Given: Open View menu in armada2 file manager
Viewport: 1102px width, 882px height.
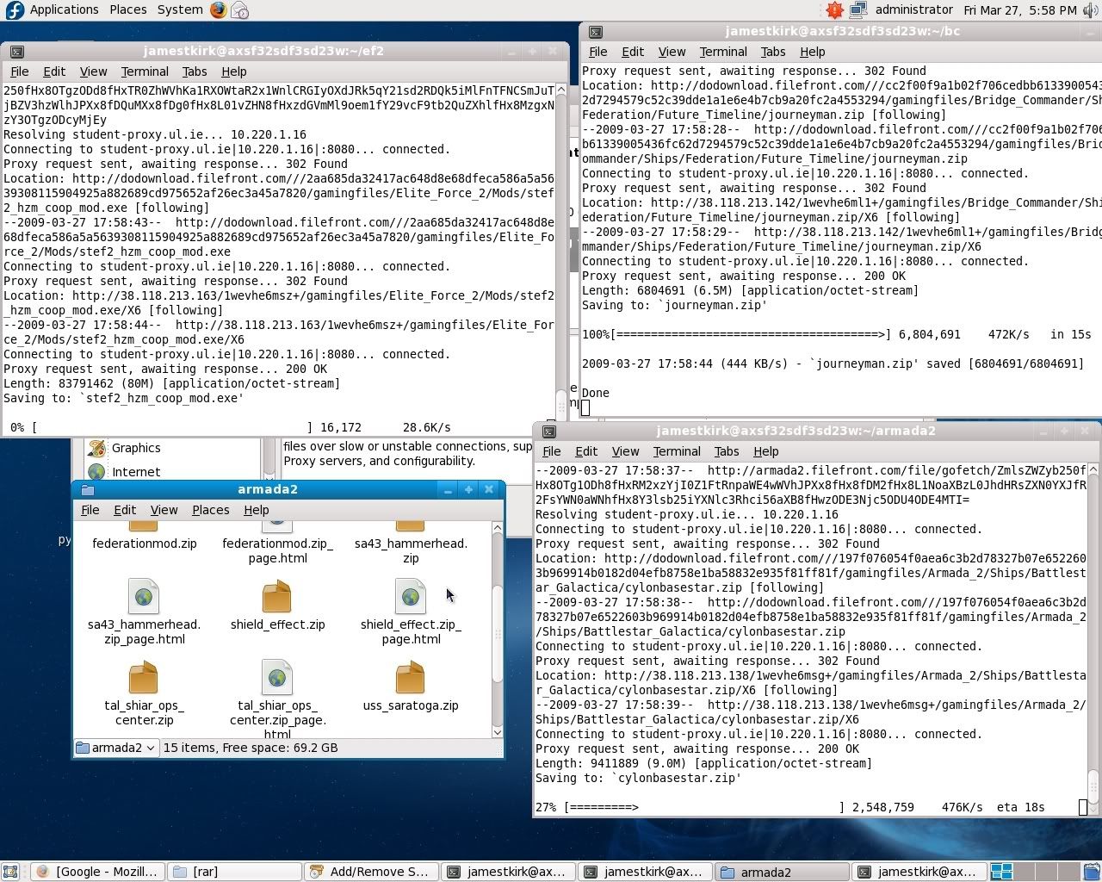Looking at the screenshot, I should point(164,510).
